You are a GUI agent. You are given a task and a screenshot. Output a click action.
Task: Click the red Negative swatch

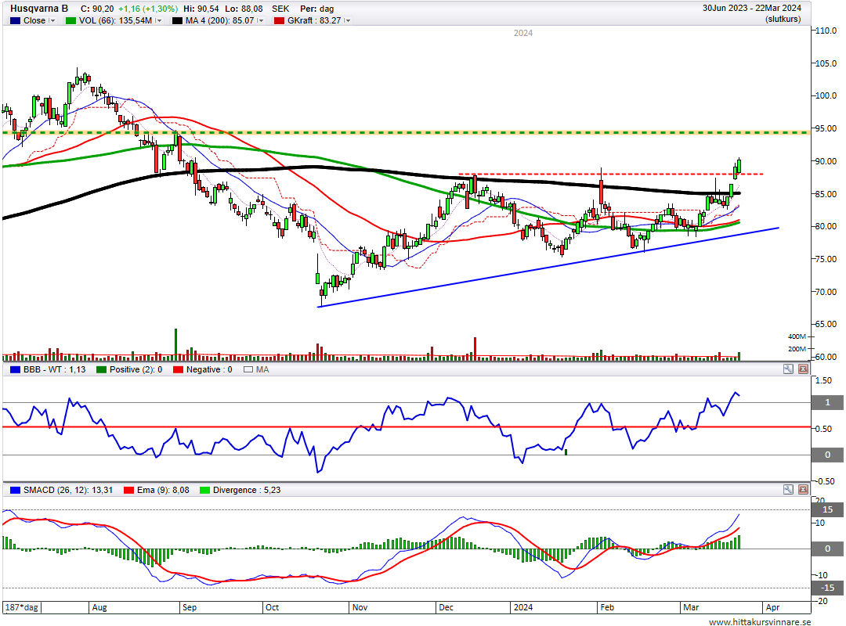(178, 369)
